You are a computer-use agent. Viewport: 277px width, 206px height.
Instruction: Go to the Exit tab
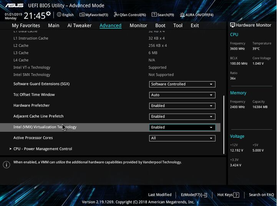pos(195,25)
